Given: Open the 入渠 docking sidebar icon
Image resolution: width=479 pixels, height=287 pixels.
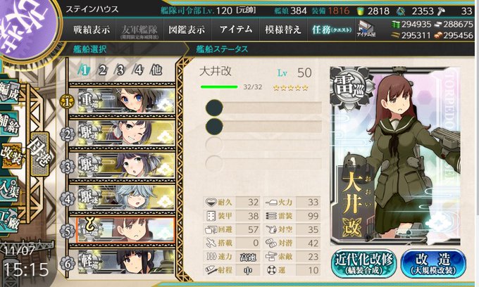Looking at the screenshot, I should click(10, 189).
